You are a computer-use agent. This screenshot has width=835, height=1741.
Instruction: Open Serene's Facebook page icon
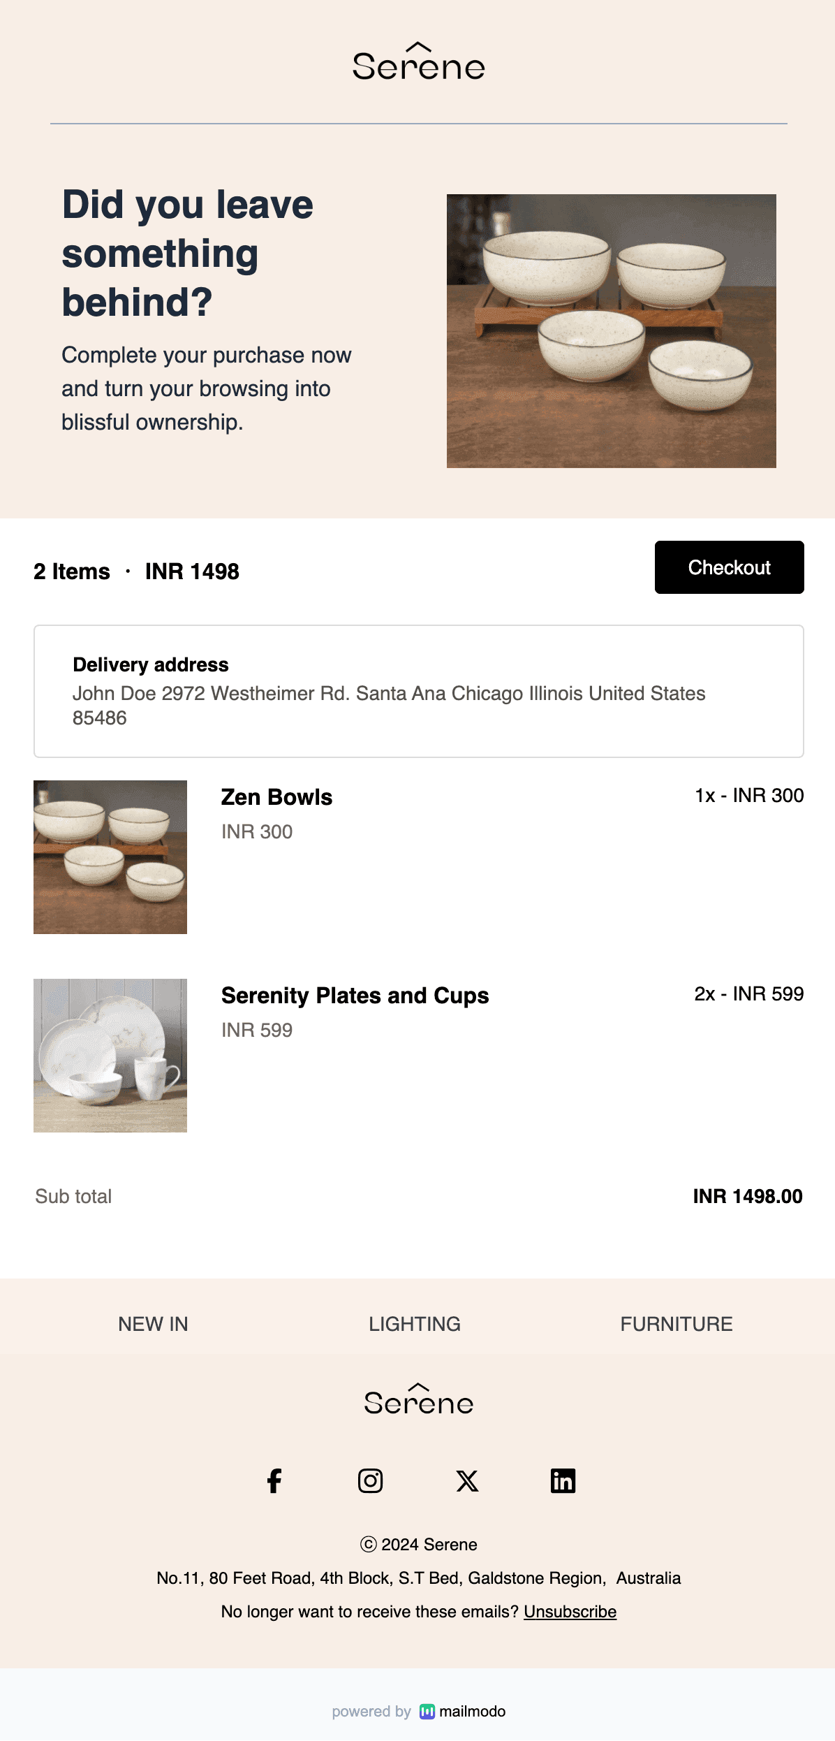[x=274, y=1480]
